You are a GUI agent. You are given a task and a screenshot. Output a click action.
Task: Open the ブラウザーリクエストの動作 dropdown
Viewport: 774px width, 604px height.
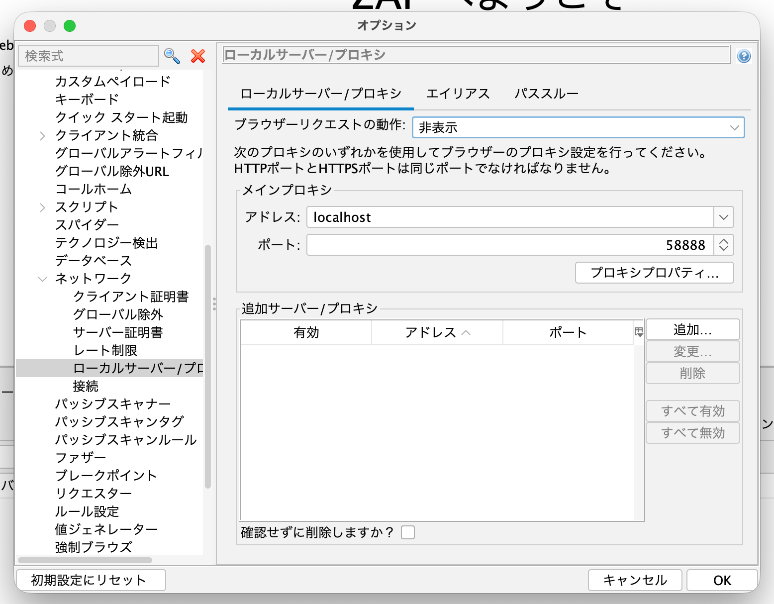click(579, 127)
